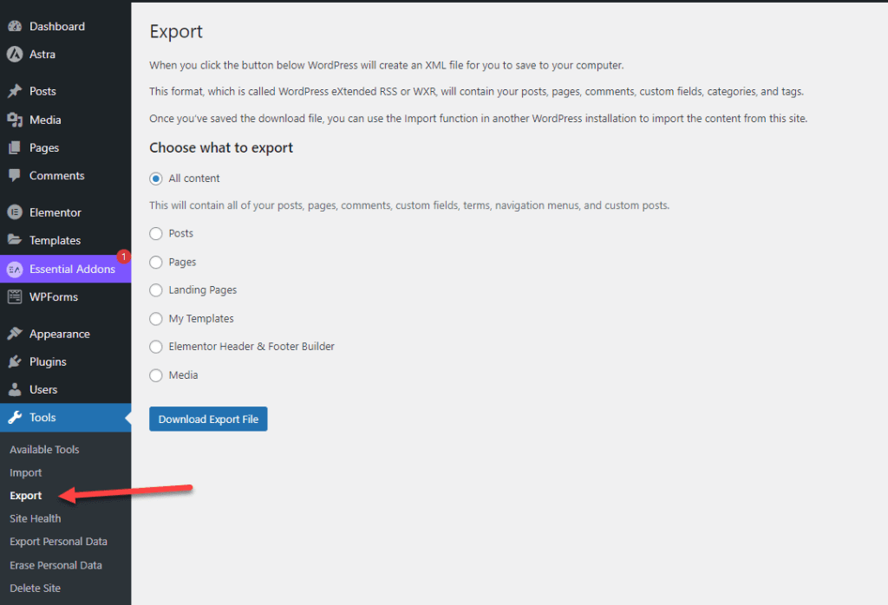Click the Appearance paintbrush icon

coord(15,334)
